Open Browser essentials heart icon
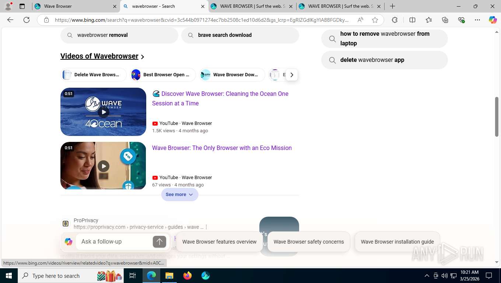Image resolution: width=501 pixels, height=283 pixels. click(x=461, y=20)
